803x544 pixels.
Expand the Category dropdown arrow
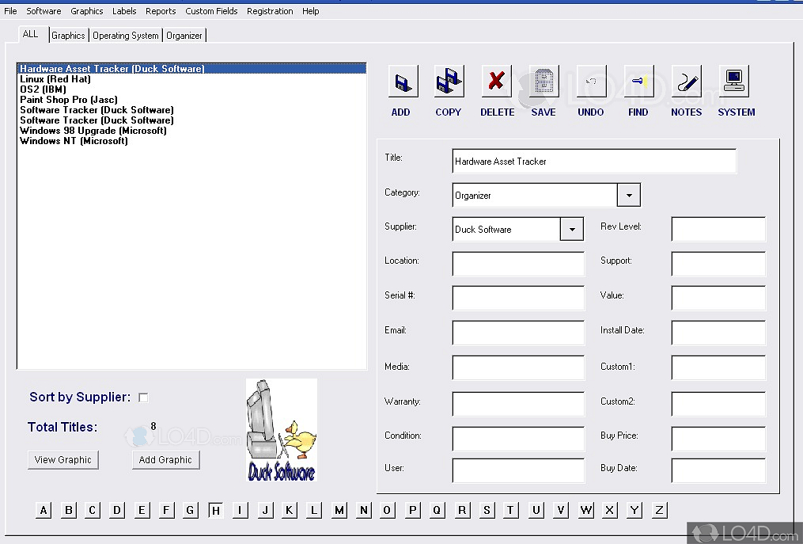click(x=628, y=195)
